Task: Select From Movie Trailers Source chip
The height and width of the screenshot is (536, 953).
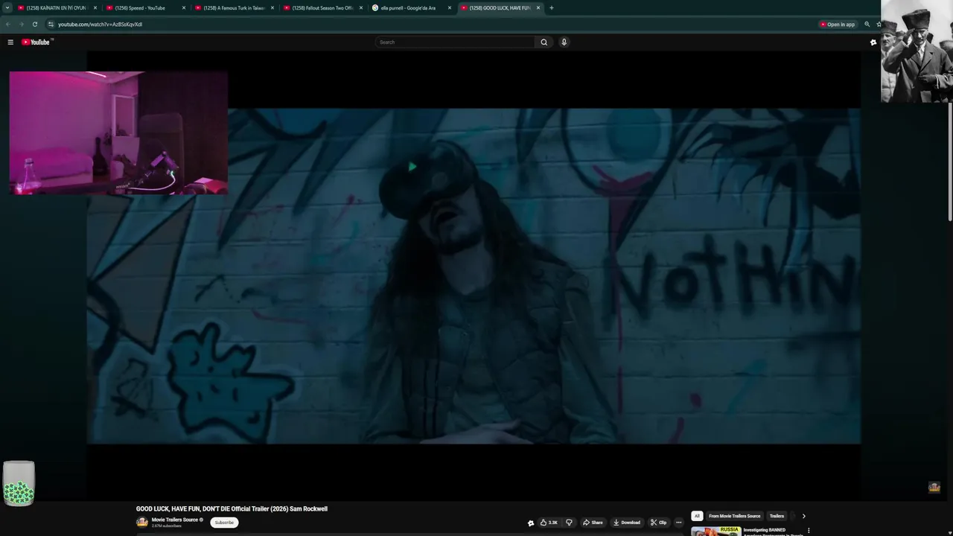Action: (735, 516)
